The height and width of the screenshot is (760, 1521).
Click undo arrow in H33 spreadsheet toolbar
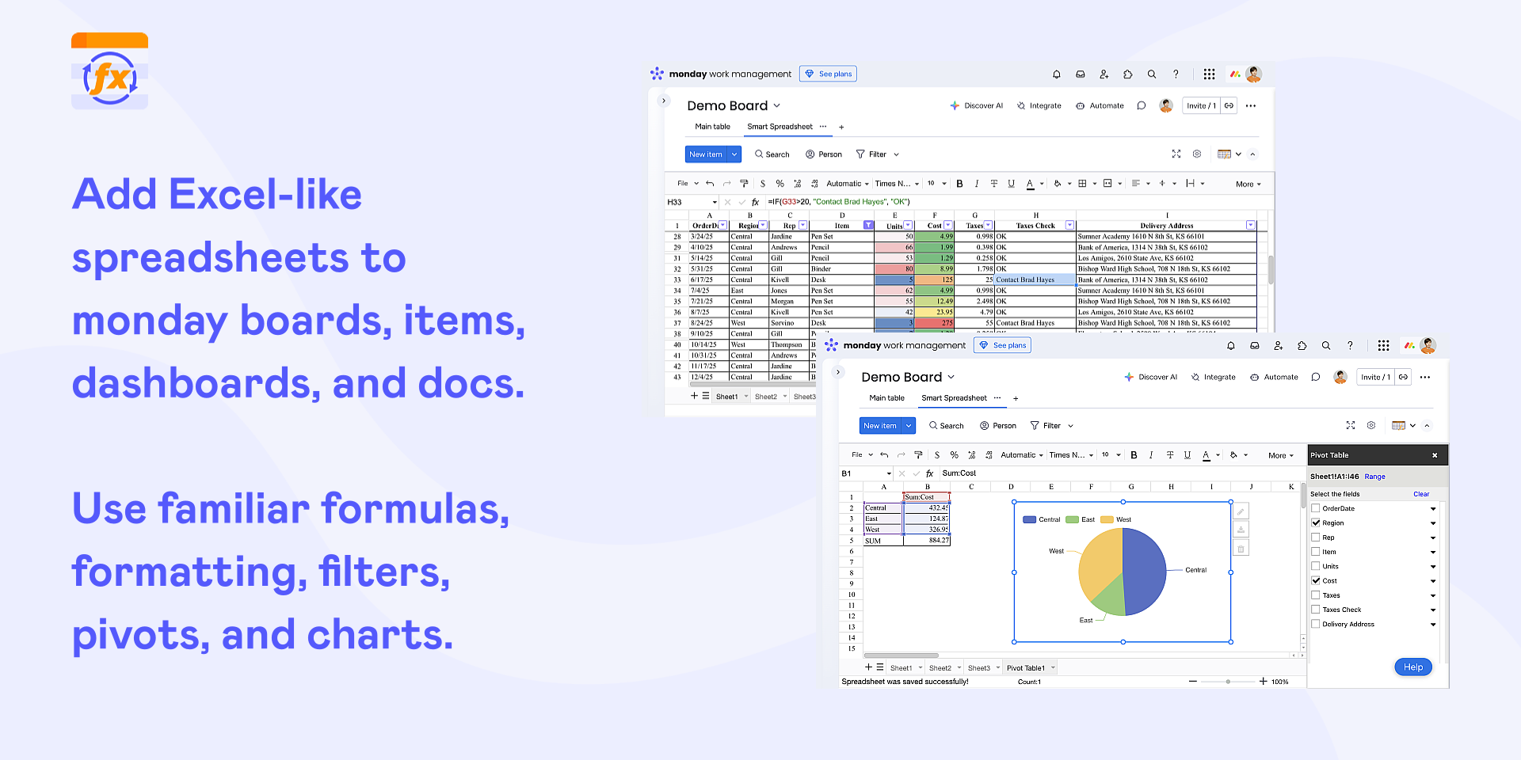click(710, 184)
